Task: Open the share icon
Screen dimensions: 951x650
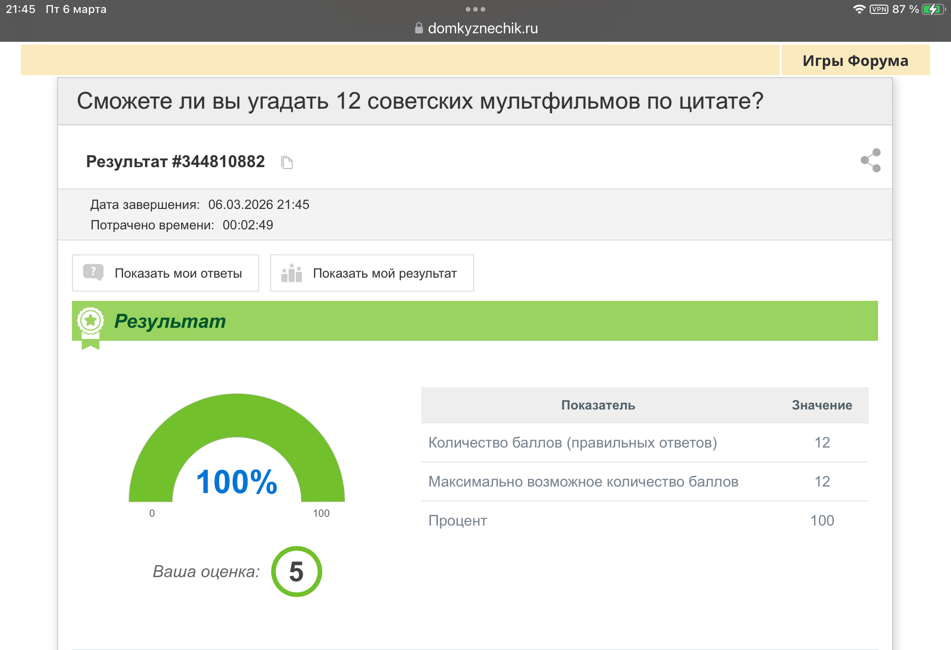Action: 871,160
